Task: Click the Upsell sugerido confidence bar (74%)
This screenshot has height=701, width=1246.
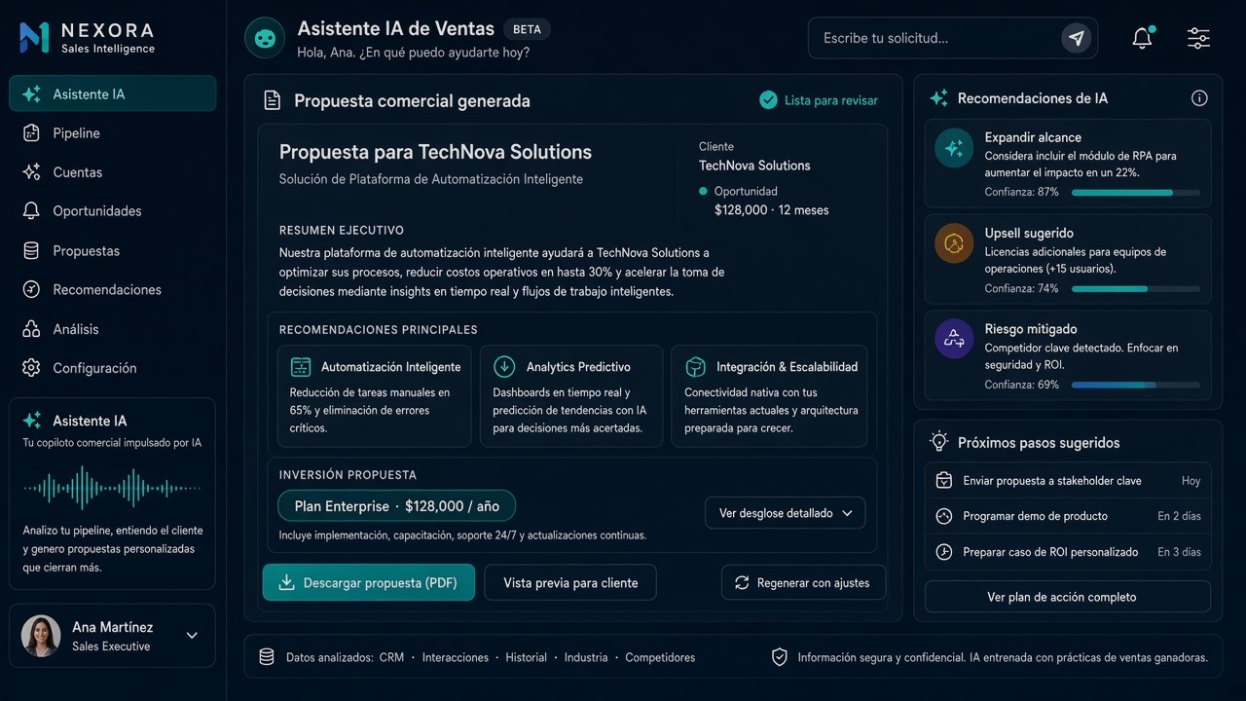Action: [x=1136, y=288]
